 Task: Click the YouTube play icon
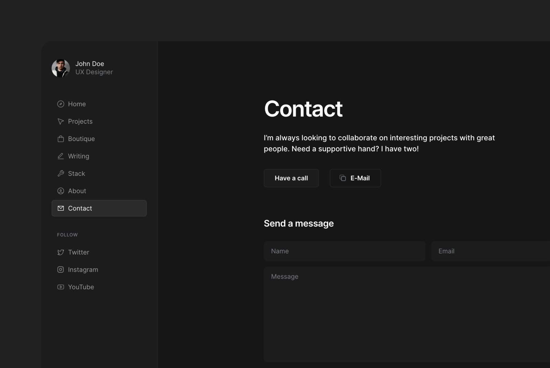point(60,287)
